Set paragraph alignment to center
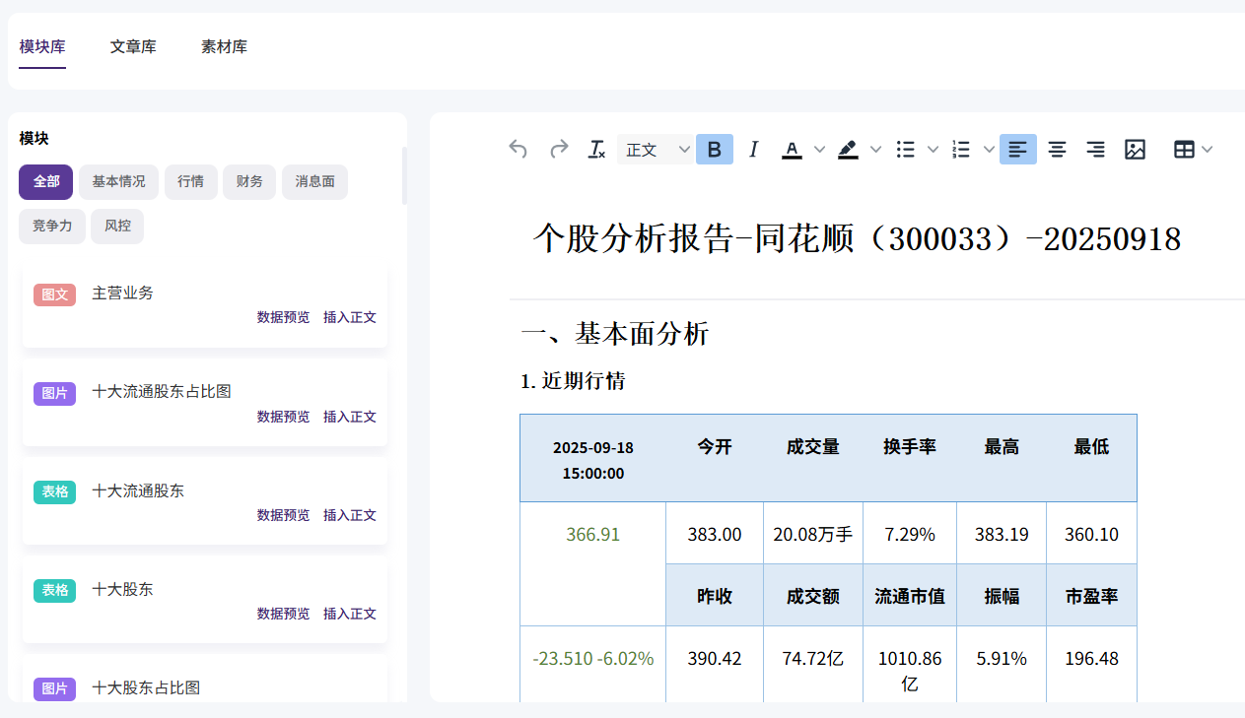1245x718 pixels. click(x=1057, y=149)
